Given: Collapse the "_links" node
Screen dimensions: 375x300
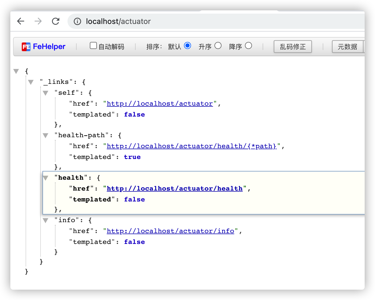Looking at the screenshot, I should (x=31, y=82).
